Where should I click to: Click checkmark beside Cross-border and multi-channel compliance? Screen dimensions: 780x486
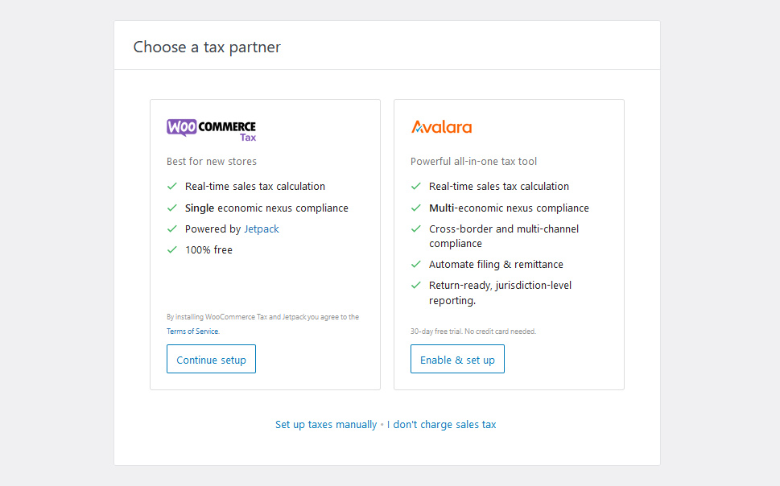[x=415, y=229]
